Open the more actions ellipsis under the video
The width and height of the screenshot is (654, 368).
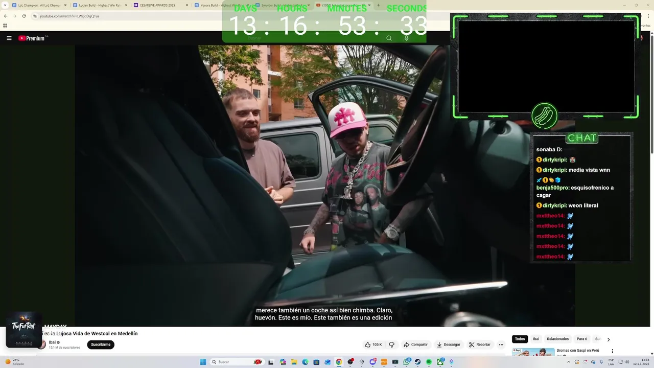(x=501, y=344)
